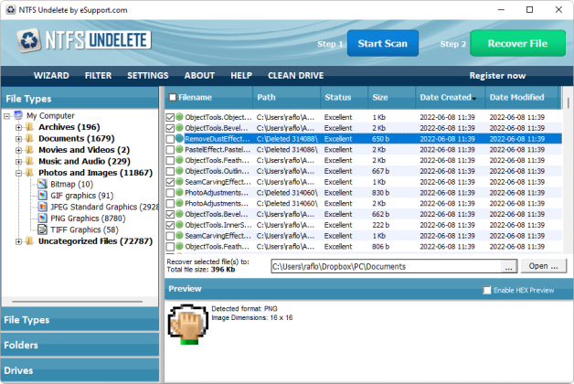Check the RemoveDustEffect file checkbox
This screenshot has width=574, height=384.
170,139
